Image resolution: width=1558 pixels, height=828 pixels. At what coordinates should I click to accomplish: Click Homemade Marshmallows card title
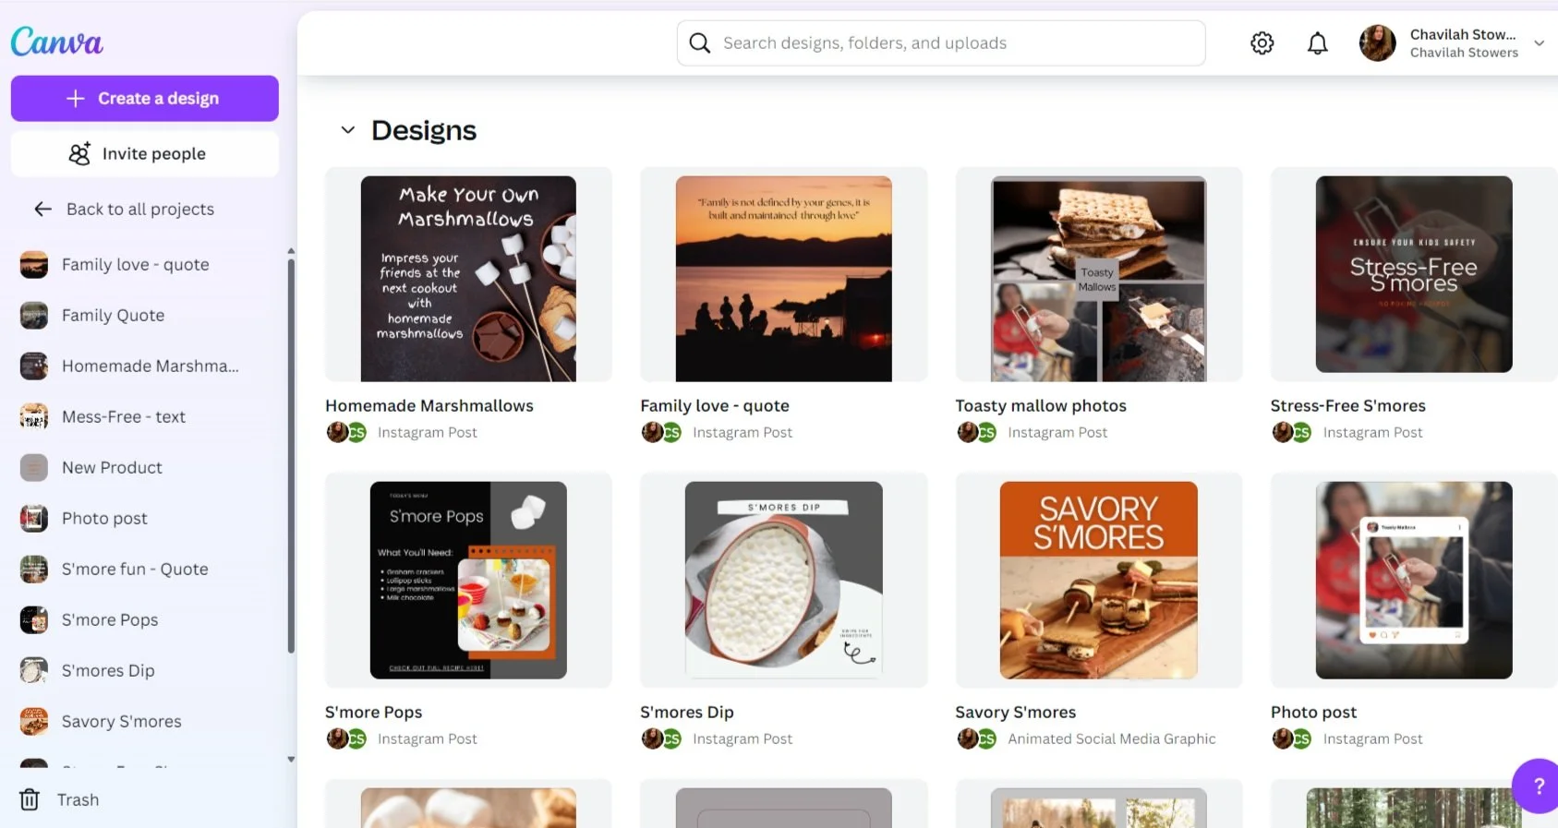[429, 405]
